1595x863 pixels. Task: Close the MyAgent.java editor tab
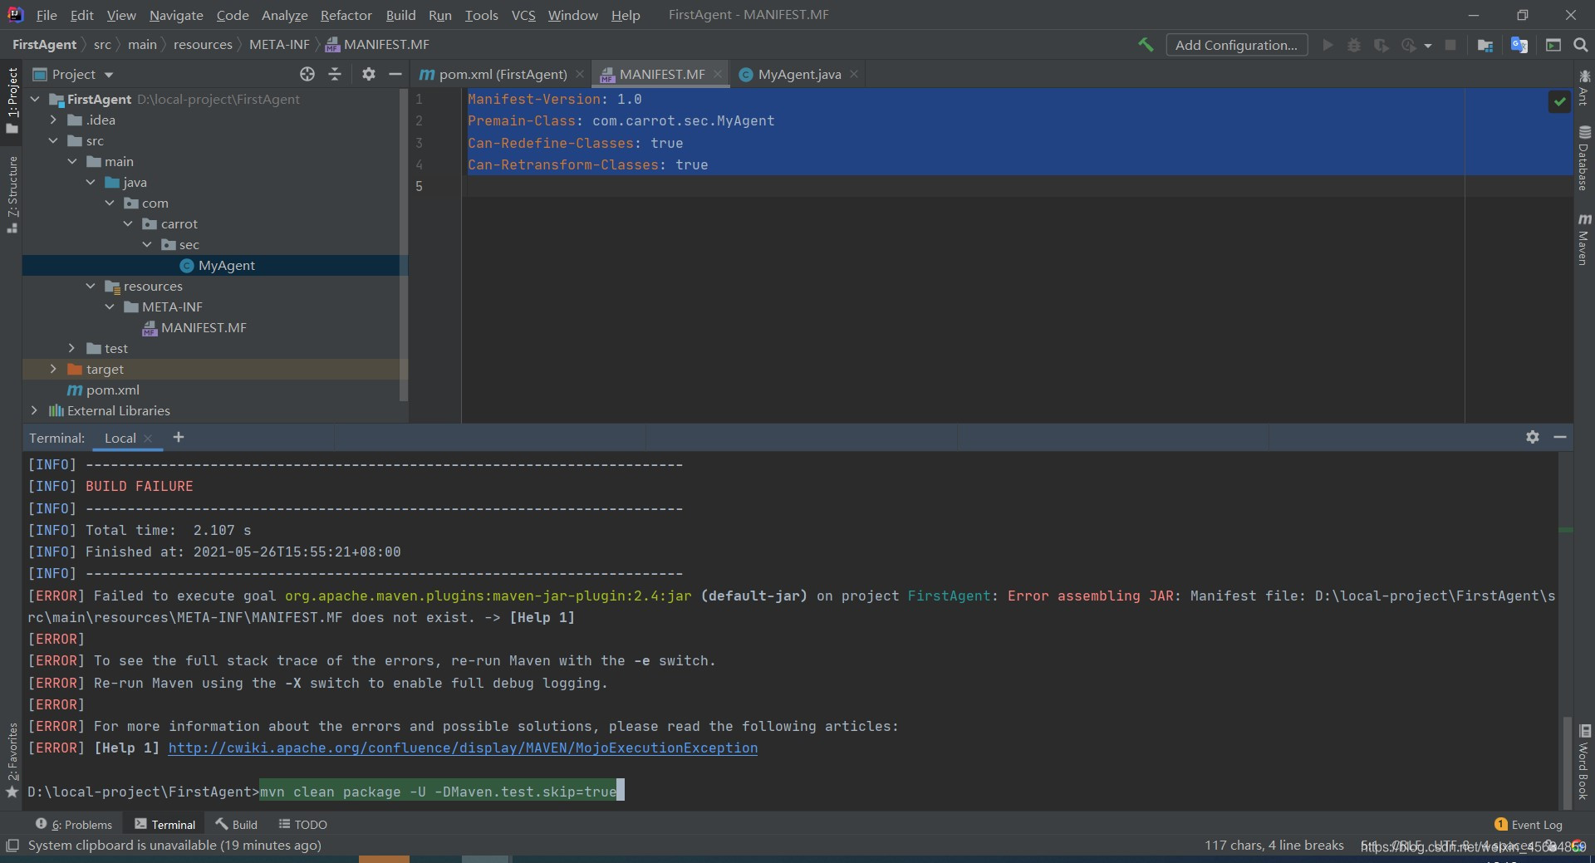[853, 74]
